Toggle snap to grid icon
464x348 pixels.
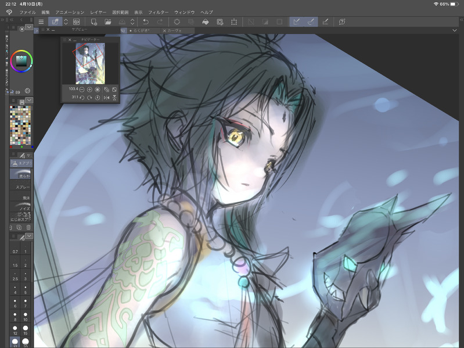(x=325, y=21)
